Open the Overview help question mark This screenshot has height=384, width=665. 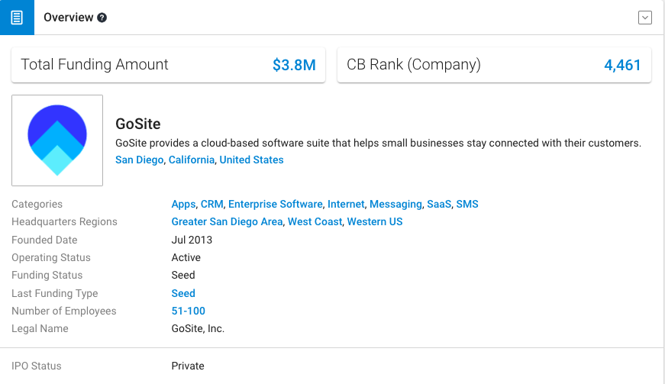point(102,18)
